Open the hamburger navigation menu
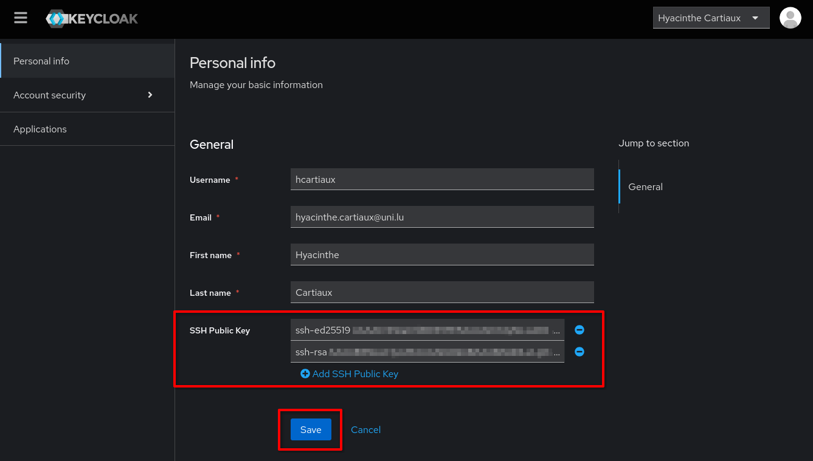 coord(20,18)
